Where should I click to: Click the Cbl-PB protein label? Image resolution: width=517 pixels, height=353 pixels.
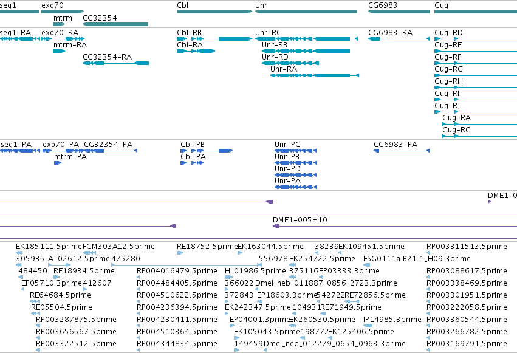pyautogui.click(x=193, y=145)
